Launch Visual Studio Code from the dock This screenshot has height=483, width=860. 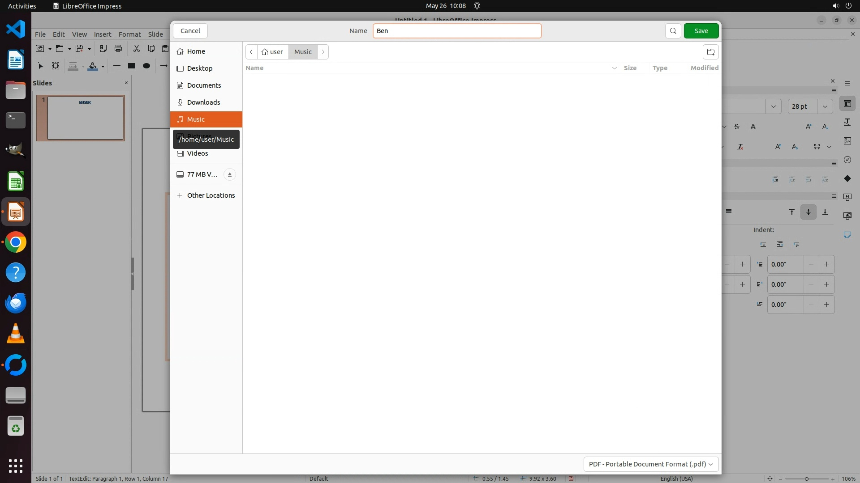pos(16,30)
